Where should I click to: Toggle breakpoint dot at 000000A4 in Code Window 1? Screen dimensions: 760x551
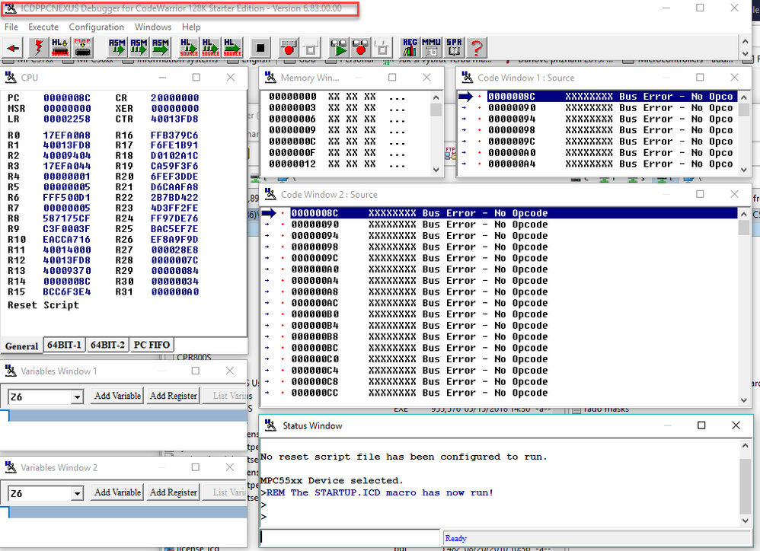point(479,164)
